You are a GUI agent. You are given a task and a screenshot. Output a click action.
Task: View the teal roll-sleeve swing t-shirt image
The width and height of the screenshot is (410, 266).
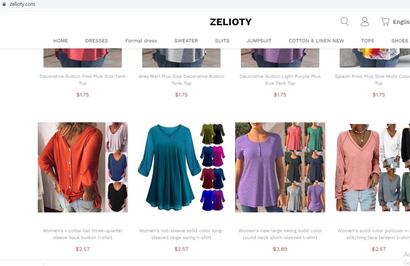click(181, 168)
